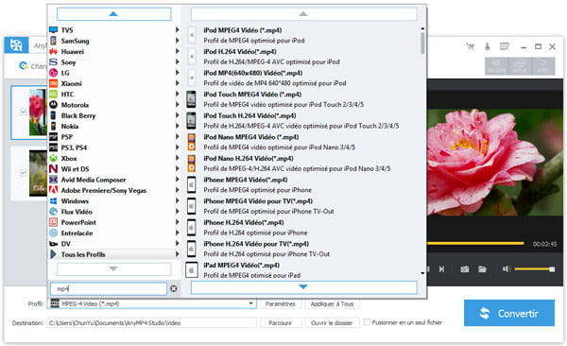567x346 pixels.
Task: Expand the PSP submenu arrow
Action: point(178,136)
